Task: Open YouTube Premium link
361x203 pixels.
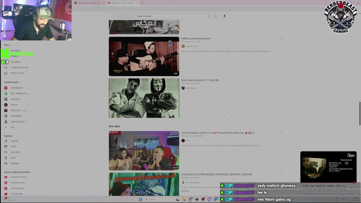Action: point(19,177)
